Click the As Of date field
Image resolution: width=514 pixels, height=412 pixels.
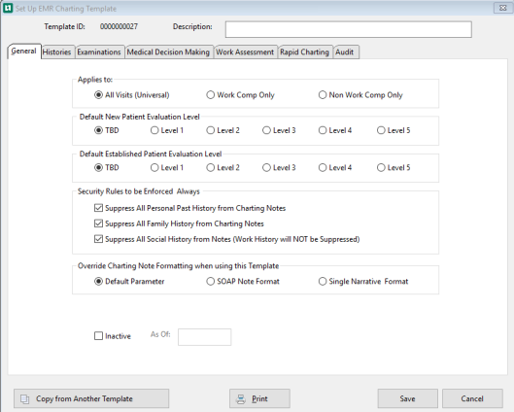point(205,337)
